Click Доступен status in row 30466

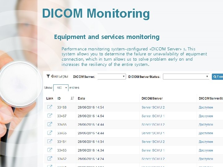206,125
